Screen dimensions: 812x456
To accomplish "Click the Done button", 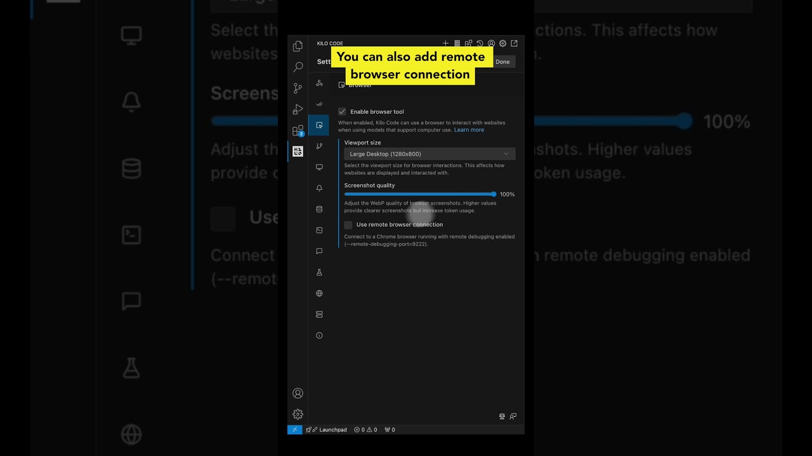I will [x=502, y=61].
